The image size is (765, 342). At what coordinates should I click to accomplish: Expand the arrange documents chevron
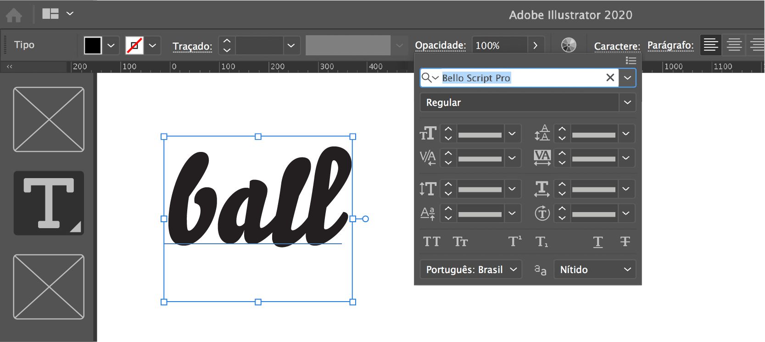[x=70, y=14]
